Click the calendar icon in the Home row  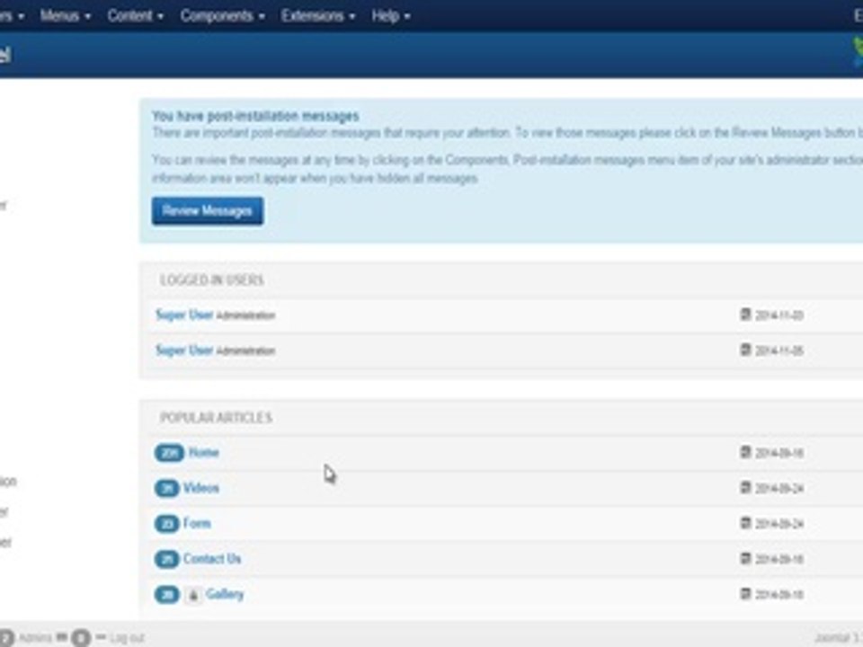745,452
